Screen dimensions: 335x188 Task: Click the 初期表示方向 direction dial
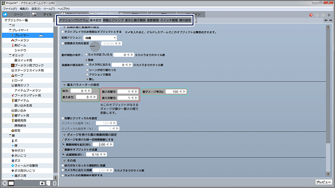(95, 46)
